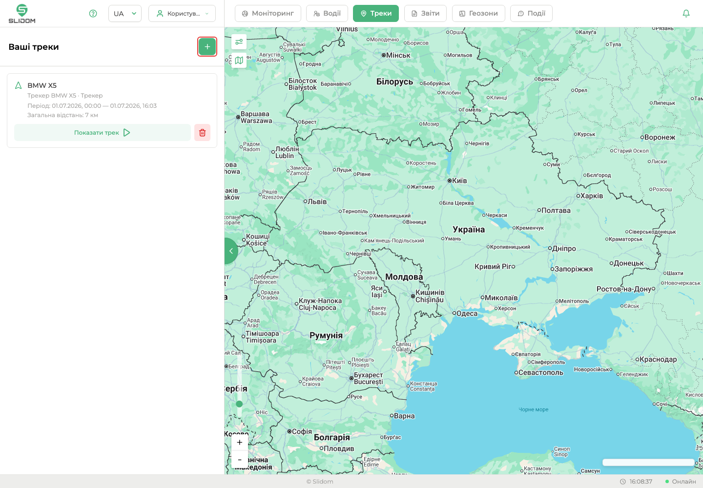
Task: Switch to the Водії tab
Action: click(x=327, y=14)
